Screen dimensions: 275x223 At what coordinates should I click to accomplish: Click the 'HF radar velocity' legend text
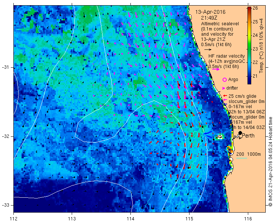coord(227,56)
